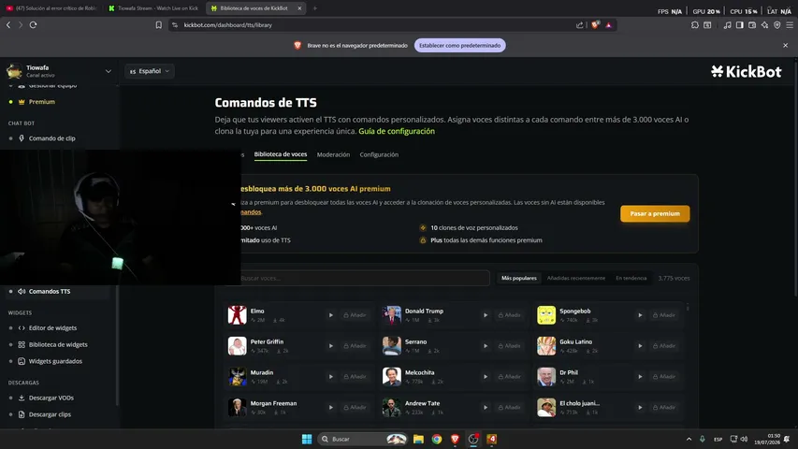
Task: Filter voices by Añadidas recientemente
Action: point(576,279)
